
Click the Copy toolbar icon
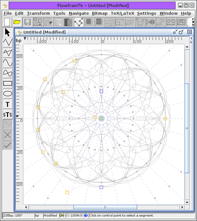(58, 22)
